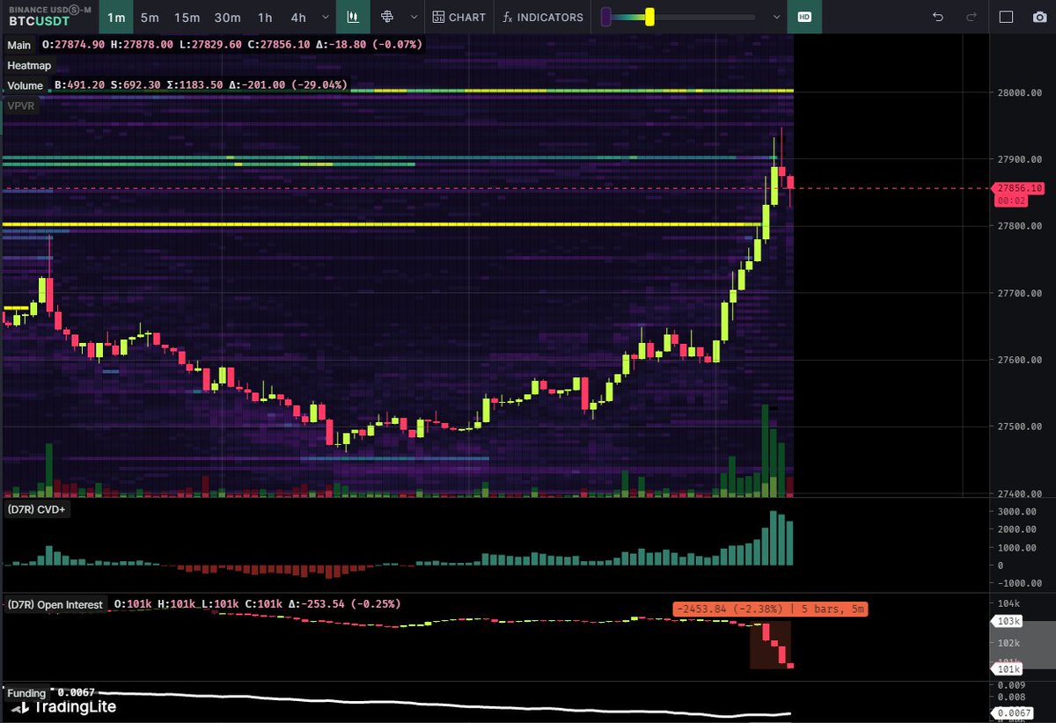This screenshot has width=1056, height=723.
Task: Click the yellow heatmap slider handle
Action: click(x=649, y=17)
